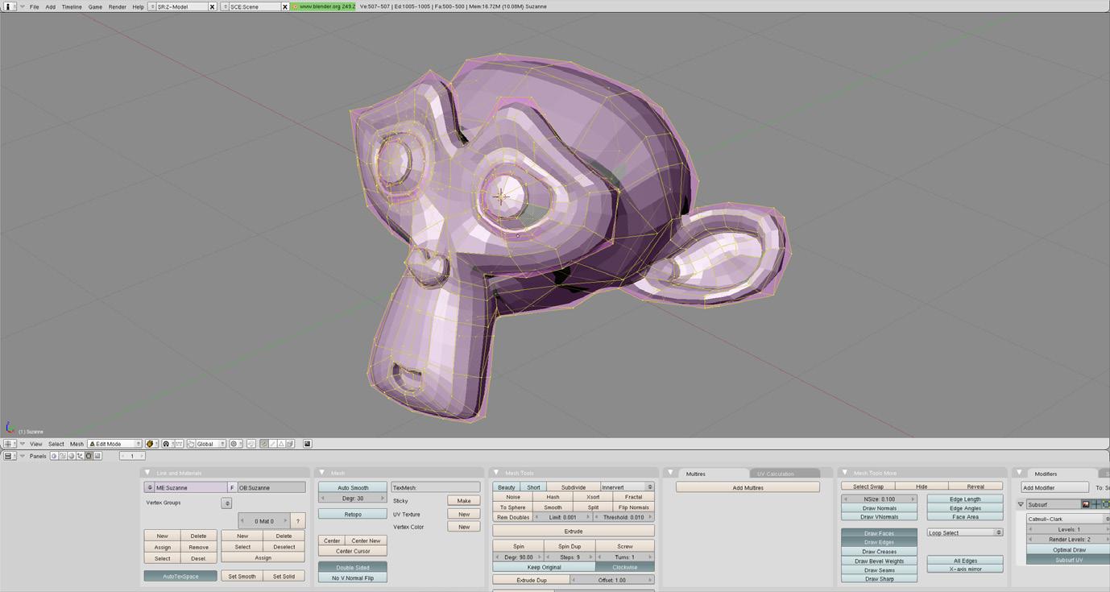Collapse the Link and Materials panel

pos(148,473)
